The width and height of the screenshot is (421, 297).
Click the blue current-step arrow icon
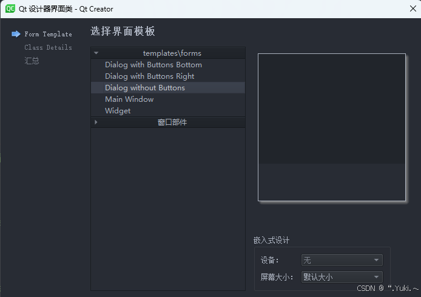(16, 34)
